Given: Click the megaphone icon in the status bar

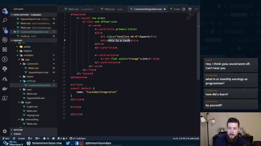Looking at the screenshot, I should click(53, 138).
